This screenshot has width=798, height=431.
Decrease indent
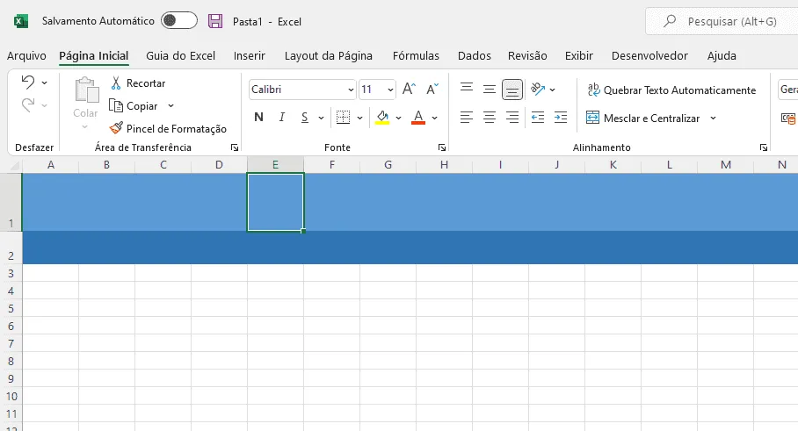[538, 118]
